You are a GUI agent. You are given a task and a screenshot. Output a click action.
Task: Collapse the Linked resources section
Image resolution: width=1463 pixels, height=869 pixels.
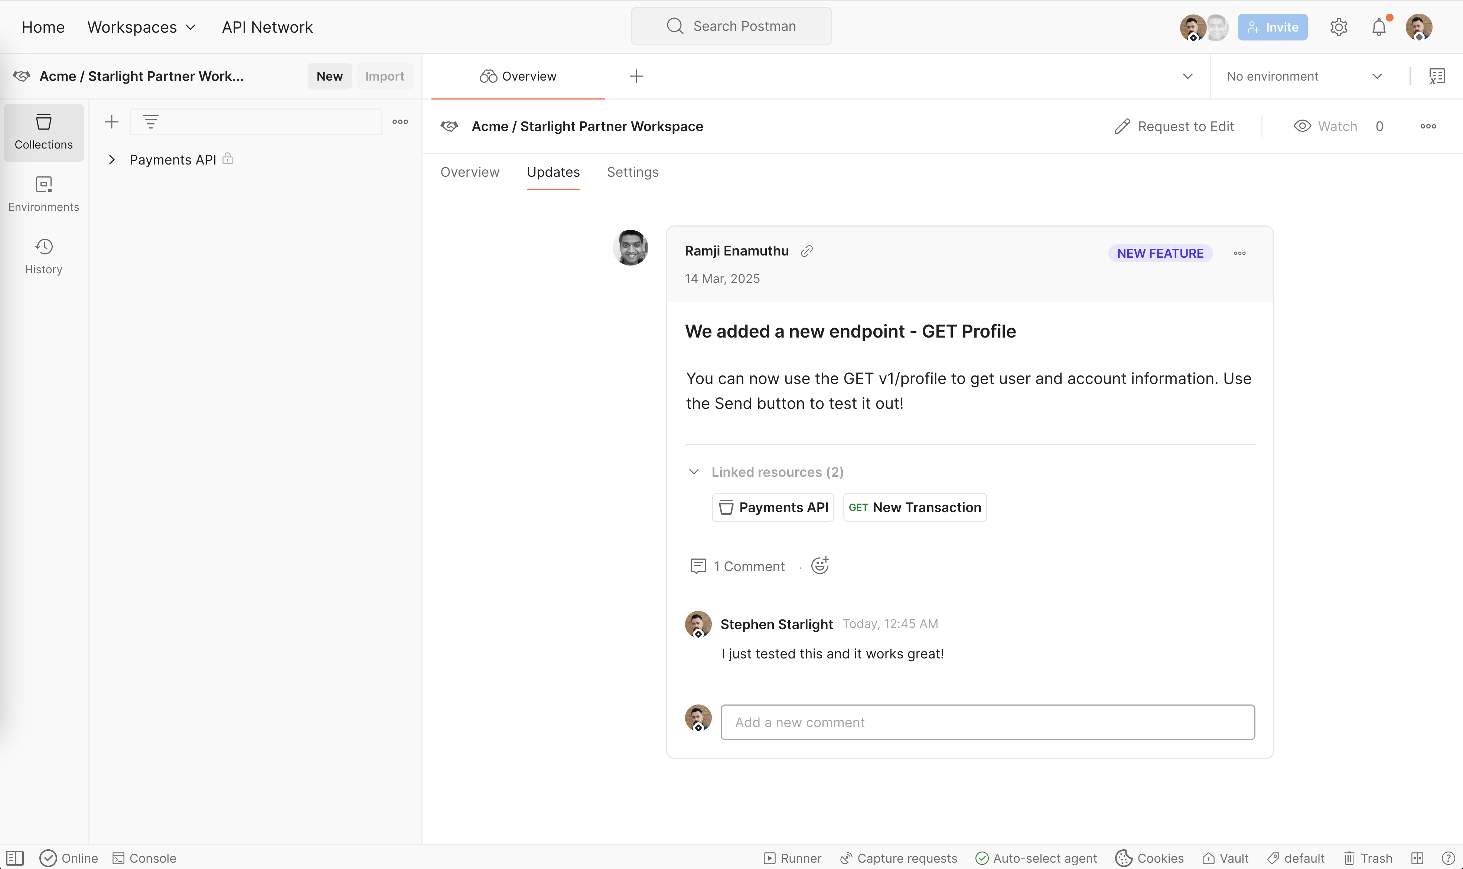[x=694, y=472]
